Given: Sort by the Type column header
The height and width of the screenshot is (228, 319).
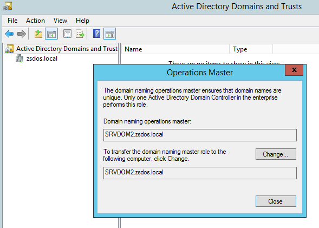Looking at the screenshot, I should [x=251, y=49].
